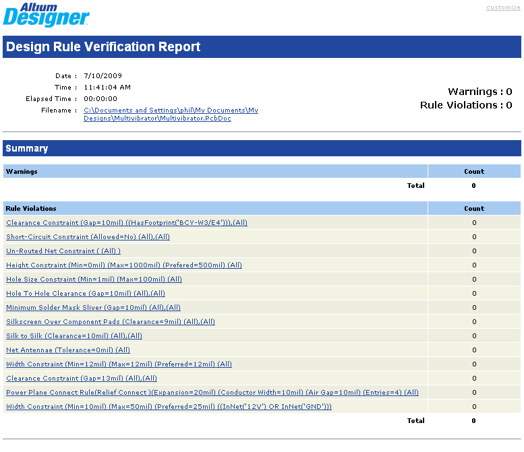Screen dimensions: 524x452
Task: Open Hole To Hole Clearance rule
Action: click(x=85, y=293)
